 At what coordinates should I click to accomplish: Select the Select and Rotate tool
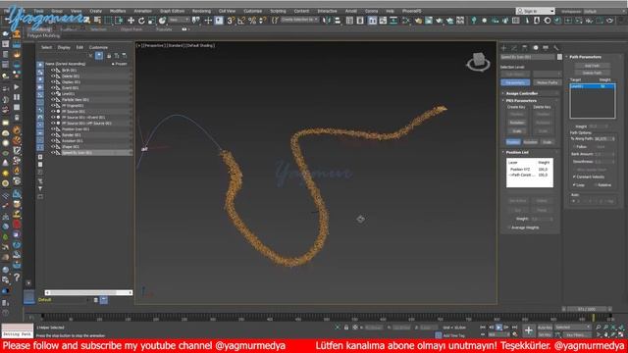click(141, 20)
